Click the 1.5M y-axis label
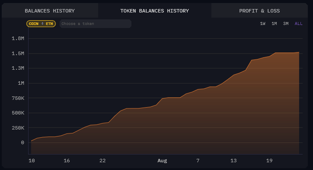Viewport: 313px width, 170px height. (18, 53)
